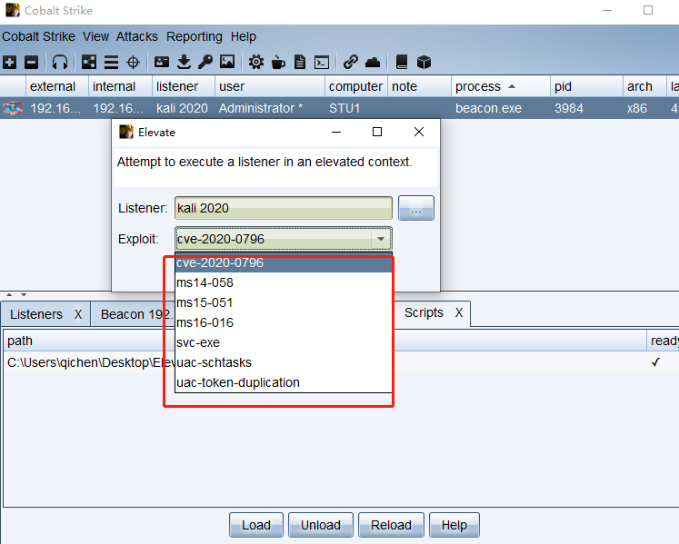This screenshot has height=544, width=679.
Task: Select uac-token-duplication from the exploit list
Action: tap(284, 382)
